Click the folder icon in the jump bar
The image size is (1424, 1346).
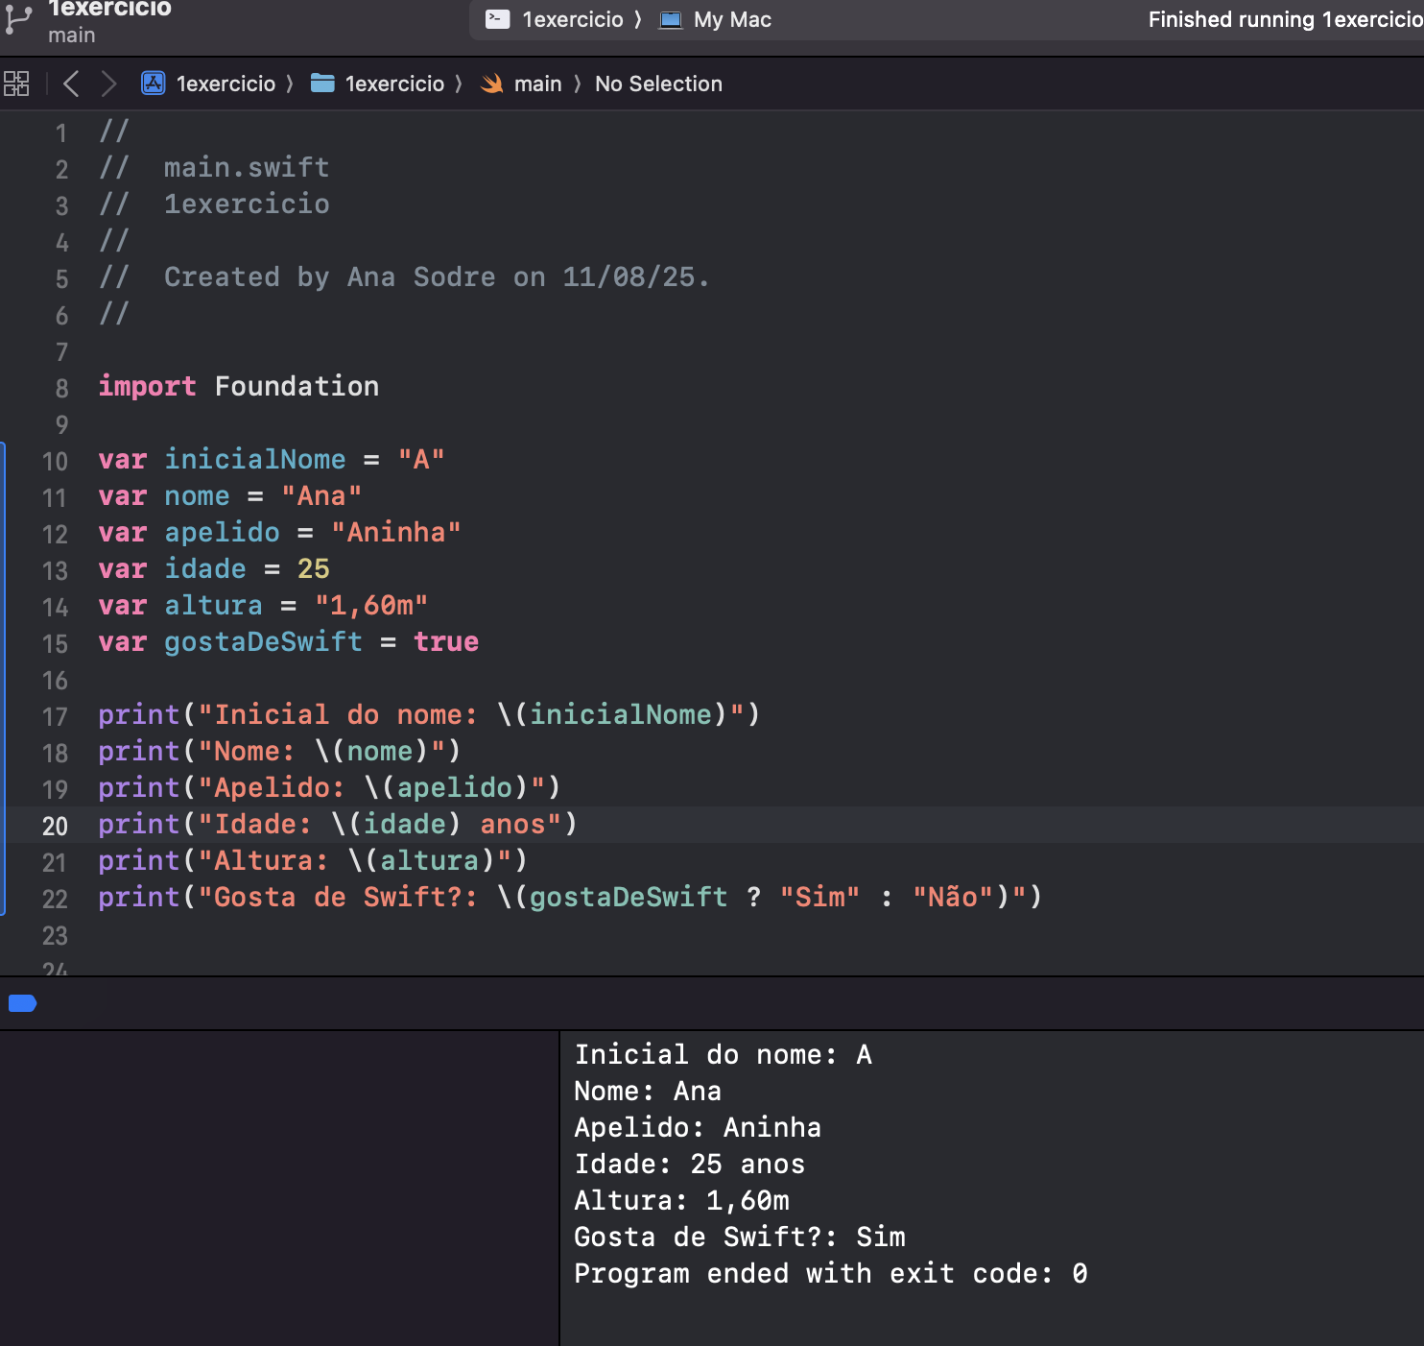click(x=322, y=84)
